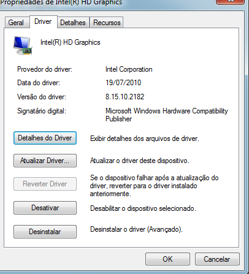This screenshot has height=274, width=249.
Task: Select the driver version value 8.15.10.2182
Action: coord(125,97)
